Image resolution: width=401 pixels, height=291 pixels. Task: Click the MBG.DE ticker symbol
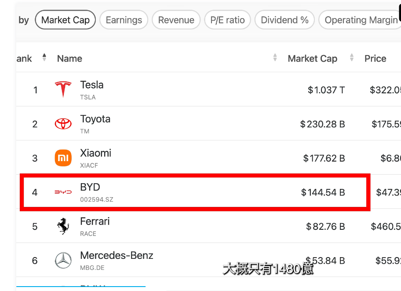point(92,268)
